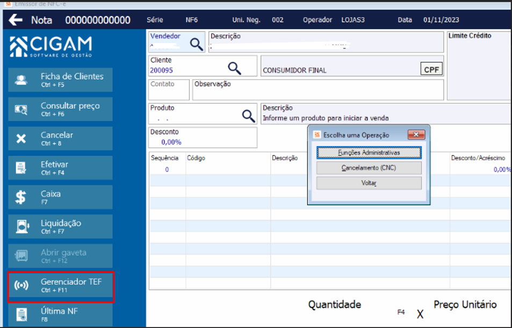
Task: Open Gerenciador TEF from sidebar
Action: pyautogui.click(x=60, y=285)
